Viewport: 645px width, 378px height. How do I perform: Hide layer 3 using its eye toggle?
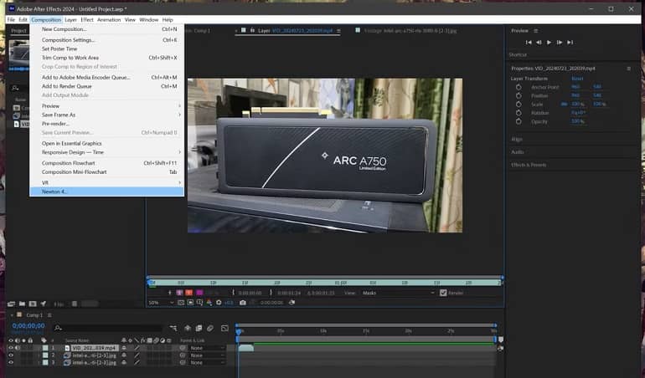click(11, 363)
